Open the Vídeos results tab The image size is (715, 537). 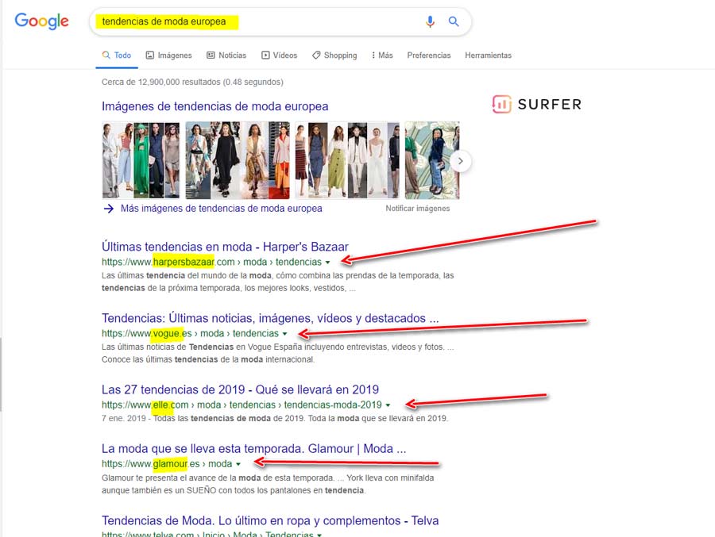click(x=279, y=55)
